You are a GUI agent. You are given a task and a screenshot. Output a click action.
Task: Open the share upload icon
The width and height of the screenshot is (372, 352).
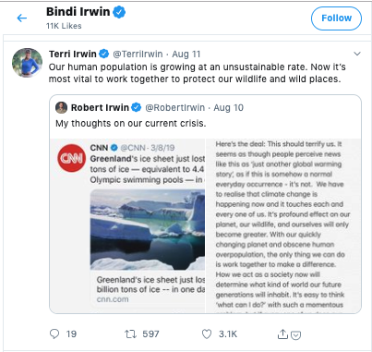click(x=282, y=334)
